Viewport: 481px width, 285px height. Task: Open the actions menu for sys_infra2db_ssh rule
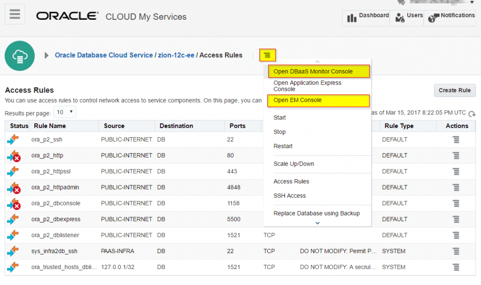(x=456, y=251)
